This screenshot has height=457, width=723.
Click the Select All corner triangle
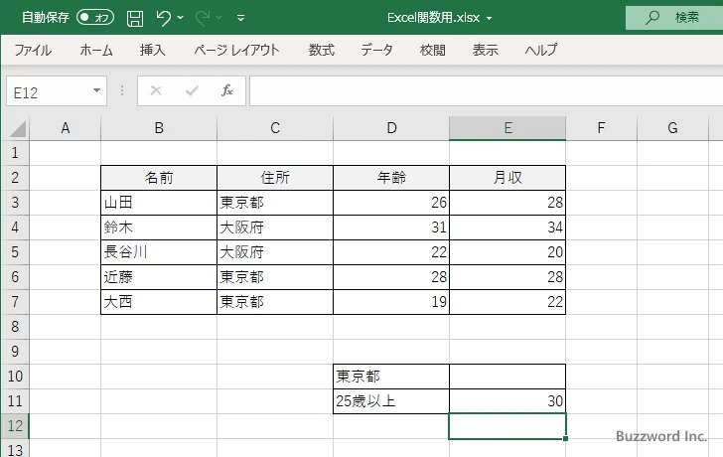(x=18, y=129)
